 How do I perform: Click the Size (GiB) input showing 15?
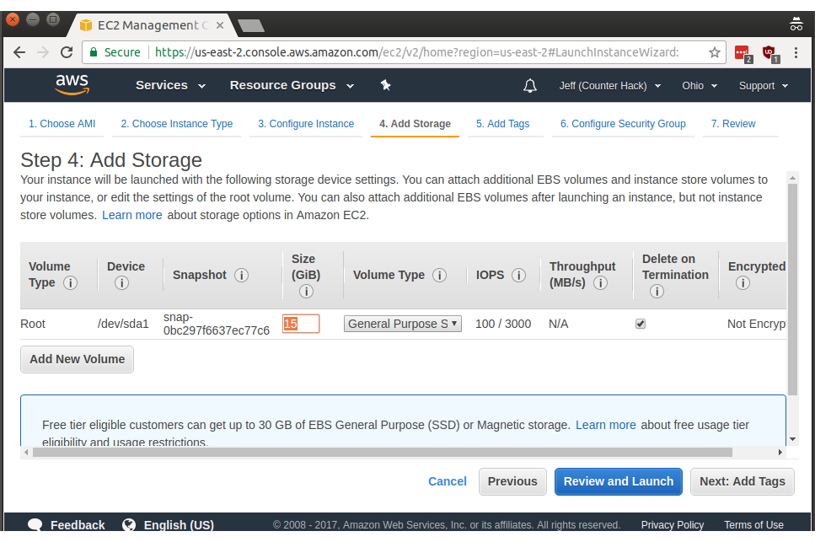tap(301, 324)
